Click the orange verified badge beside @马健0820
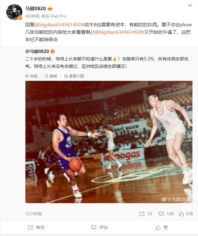198x236 pixels. click(x=53, y=51)
